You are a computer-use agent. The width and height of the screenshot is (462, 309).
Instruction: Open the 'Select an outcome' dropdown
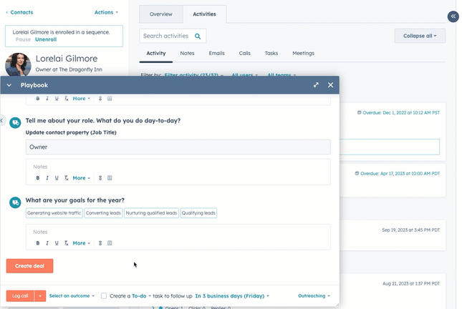(x=72, y=295)
